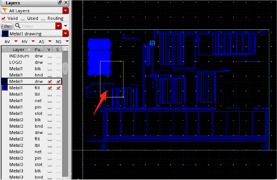277x180 pixels.
Task: Click the AS all-selectable button
Action: (x=42, y=41)
